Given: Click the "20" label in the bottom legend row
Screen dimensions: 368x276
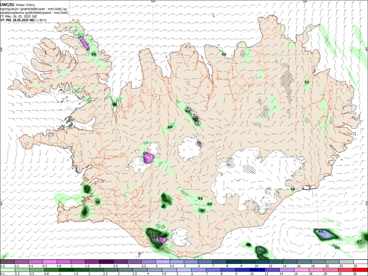Looking at the screenshot, I should [326, 274].
